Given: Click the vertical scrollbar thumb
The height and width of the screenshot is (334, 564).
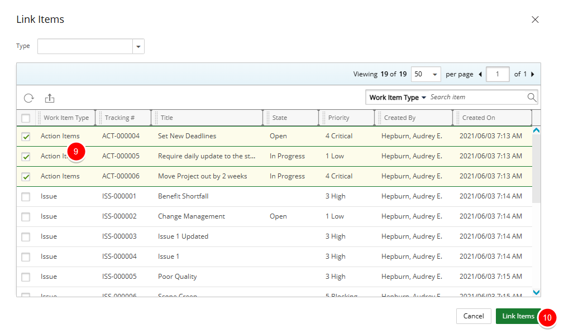Looking at the screenshot, I should pyautogui.click(x=536, y=167).
